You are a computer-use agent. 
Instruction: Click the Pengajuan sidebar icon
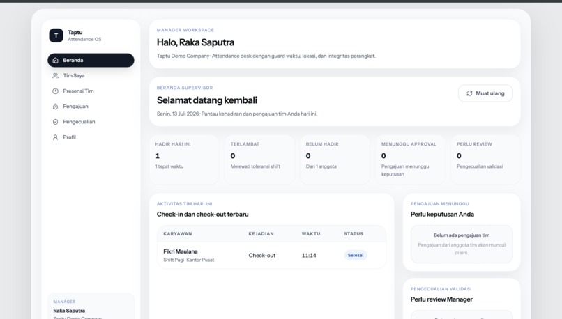55,107
